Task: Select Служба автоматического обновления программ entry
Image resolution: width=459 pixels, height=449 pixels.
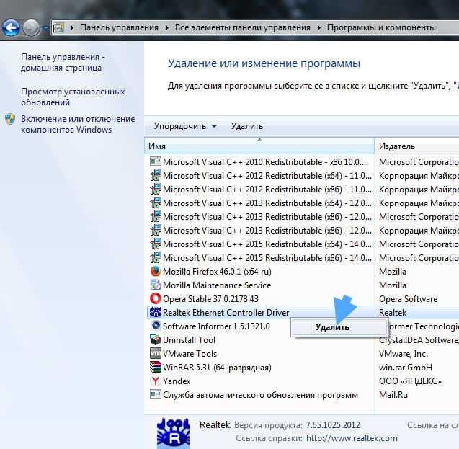Action: (301, 395)
